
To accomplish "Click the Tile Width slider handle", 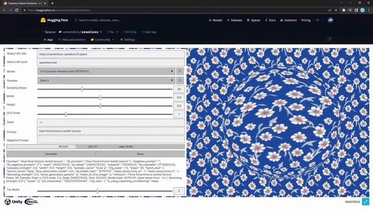I will pos(97,191).
